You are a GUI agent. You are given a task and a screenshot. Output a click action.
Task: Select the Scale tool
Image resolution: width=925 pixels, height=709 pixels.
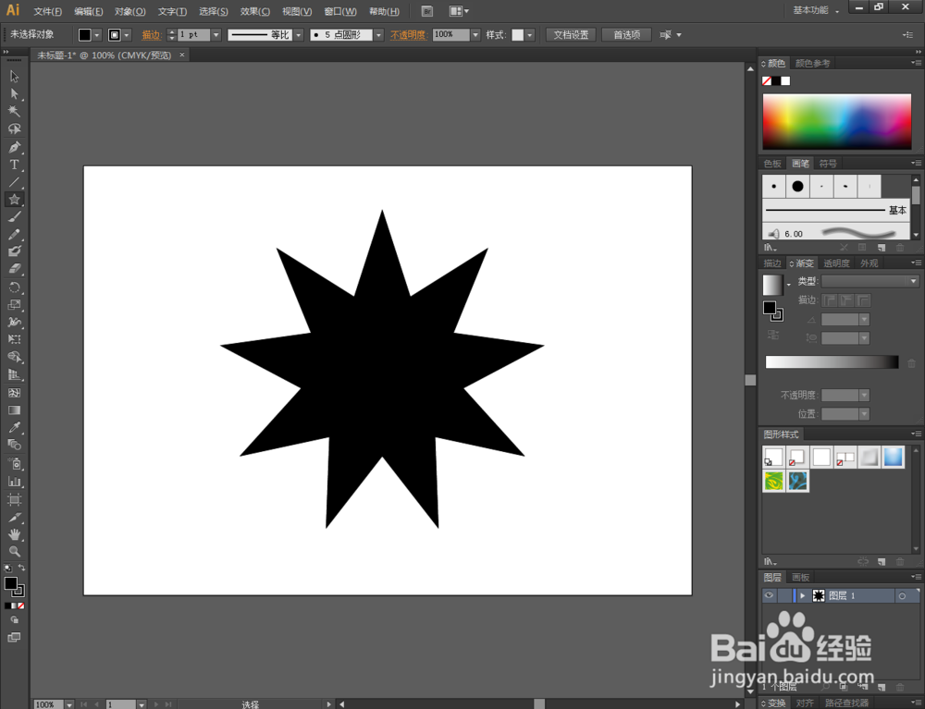coord(14,305)
